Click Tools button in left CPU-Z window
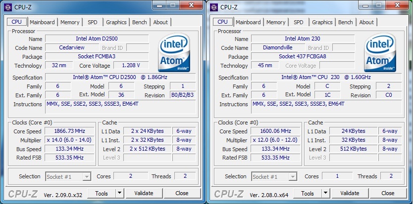Viewport: 413px width, 204px height. coord(102,193)
